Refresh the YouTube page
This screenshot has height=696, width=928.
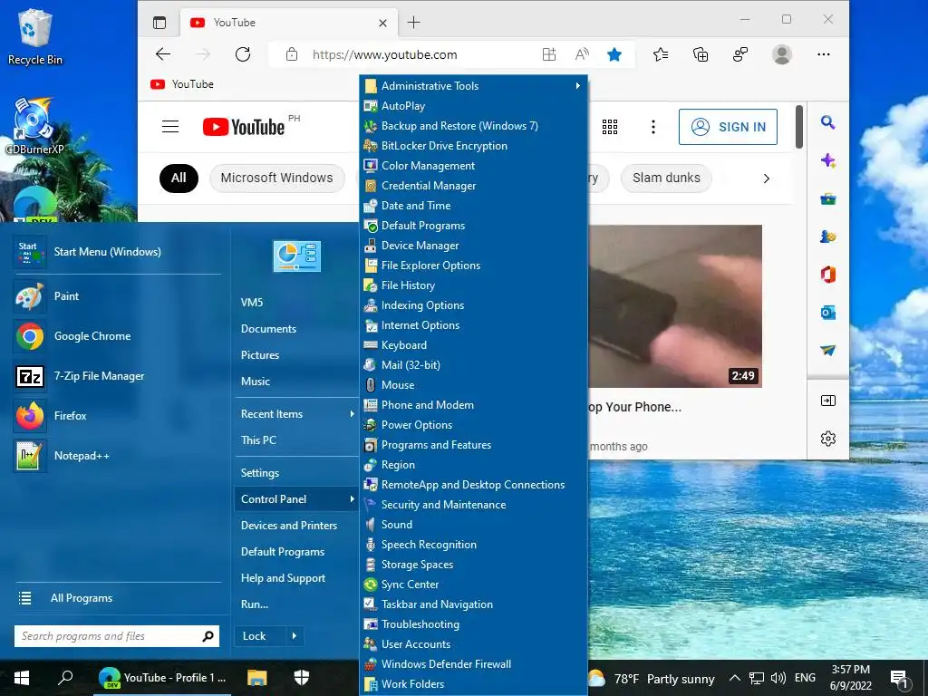tap(243, 54)
